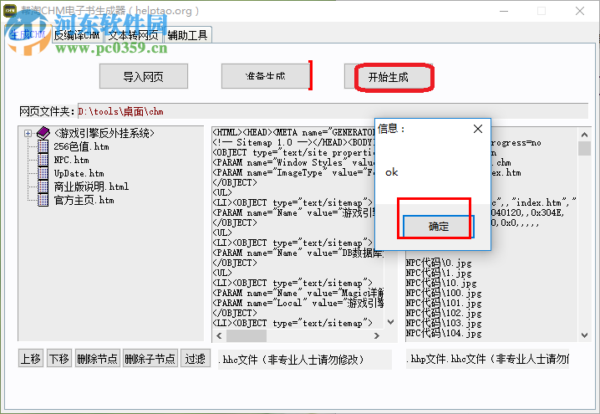Click the page icon beside UpDate.htm
The height and width of the screenshot is (414, 600).
point(43,173)
